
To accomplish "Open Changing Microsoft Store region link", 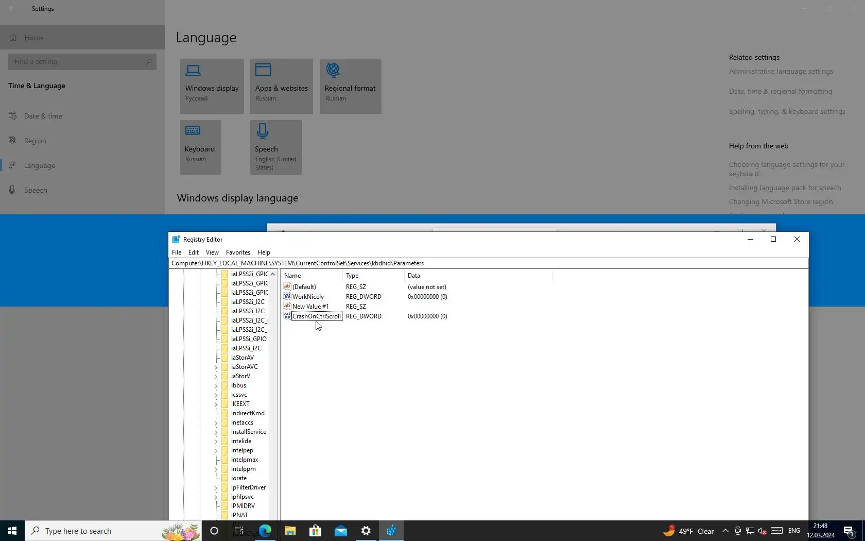I will pyautogui.click(x=781, y=202).
